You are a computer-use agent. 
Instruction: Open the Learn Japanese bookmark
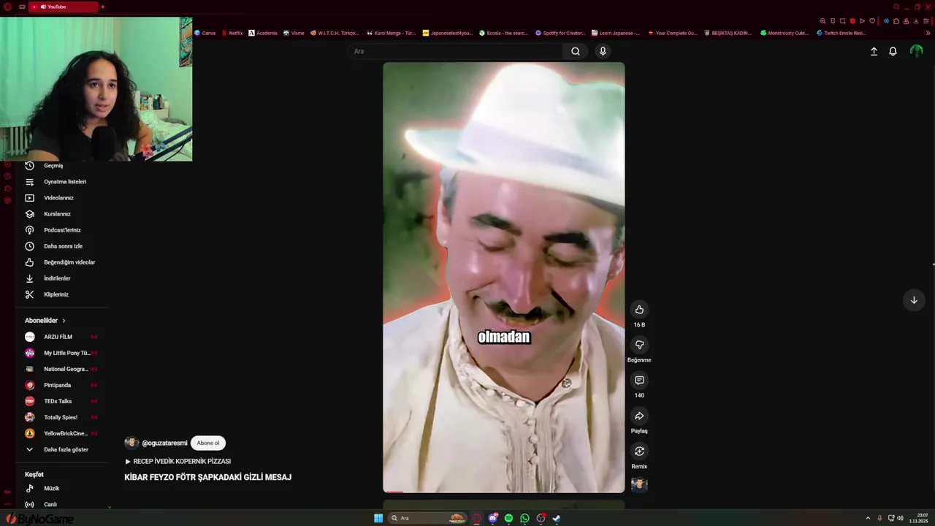point(616,33)
